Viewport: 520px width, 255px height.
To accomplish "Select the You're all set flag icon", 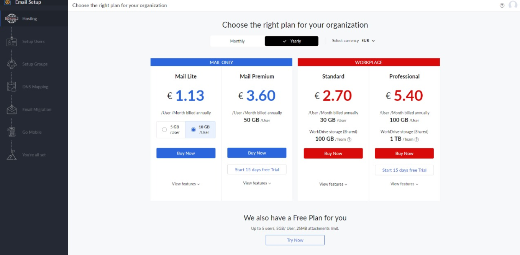I will 12,155.
